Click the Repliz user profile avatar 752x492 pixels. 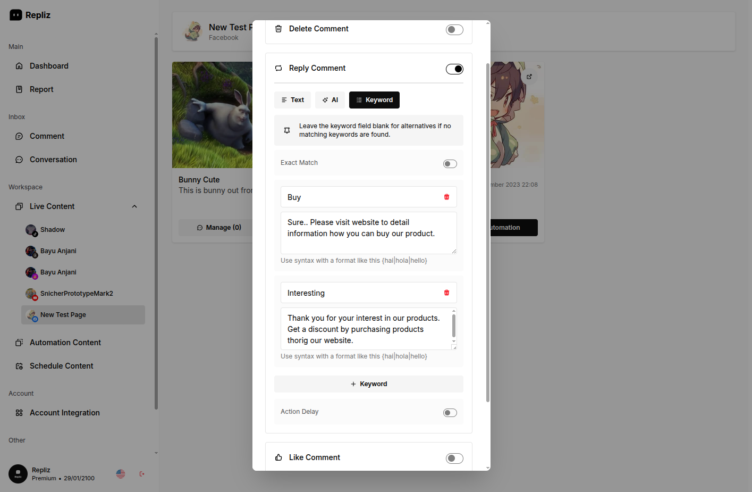tap(18, 474)
